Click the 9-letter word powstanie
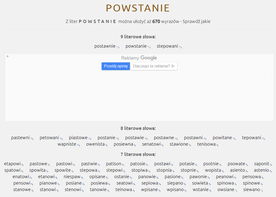Screen dimensions: 276x197 click(x=136, y=46)
